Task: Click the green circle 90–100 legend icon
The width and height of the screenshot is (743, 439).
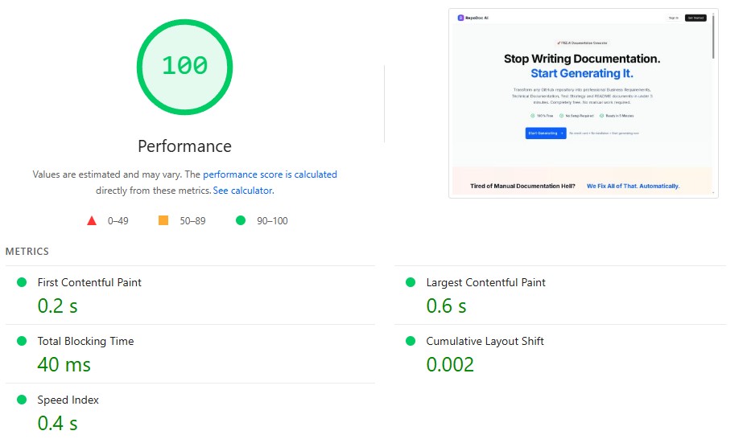Action: coord(240,220)
